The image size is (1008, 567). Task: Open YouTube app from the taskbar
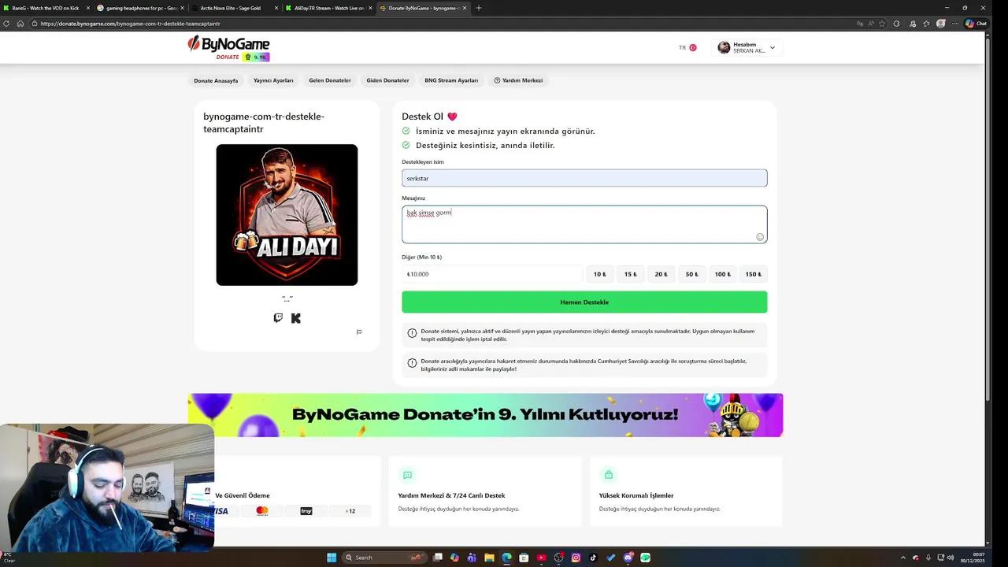(541, 558)
